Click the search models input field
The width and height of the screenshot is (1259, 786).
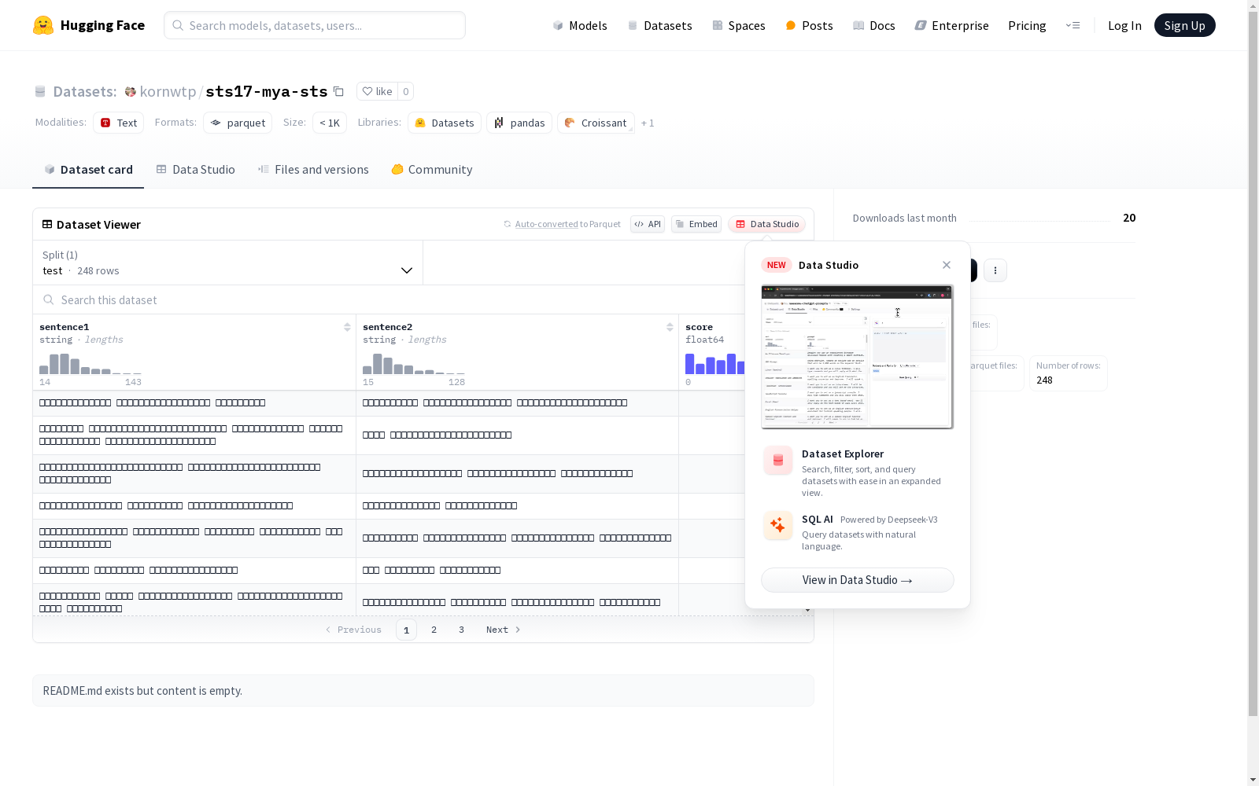pyautogui.click(x=315, y=25)
